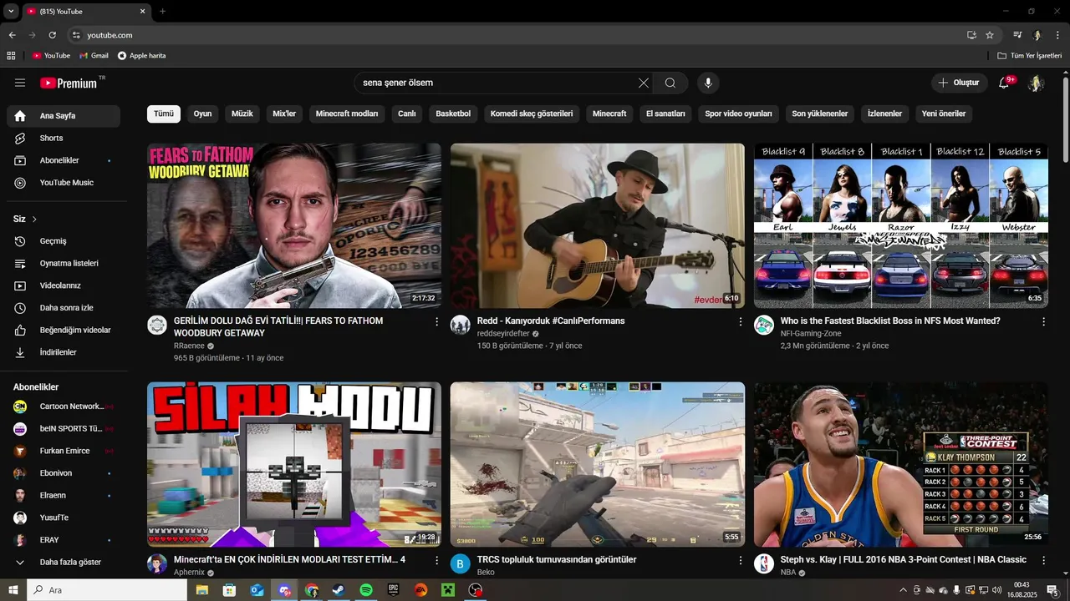
Task: Reload the page in Chrome
Action: [x=52, y=35]
